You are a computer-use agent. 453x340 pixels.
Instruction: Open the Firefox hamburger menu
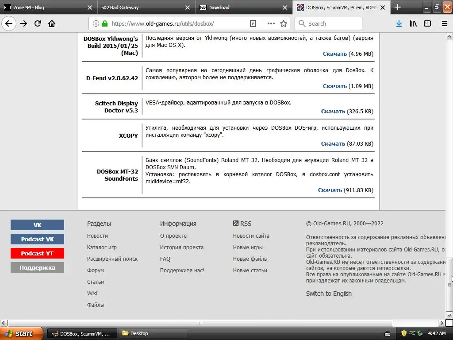[x=445, y=23]
